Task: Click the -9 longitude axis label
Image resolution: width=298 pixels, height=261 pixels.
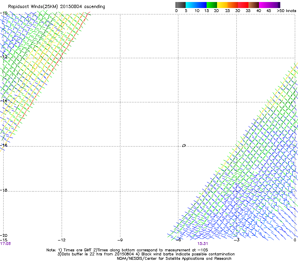Action: coord(120,240)
